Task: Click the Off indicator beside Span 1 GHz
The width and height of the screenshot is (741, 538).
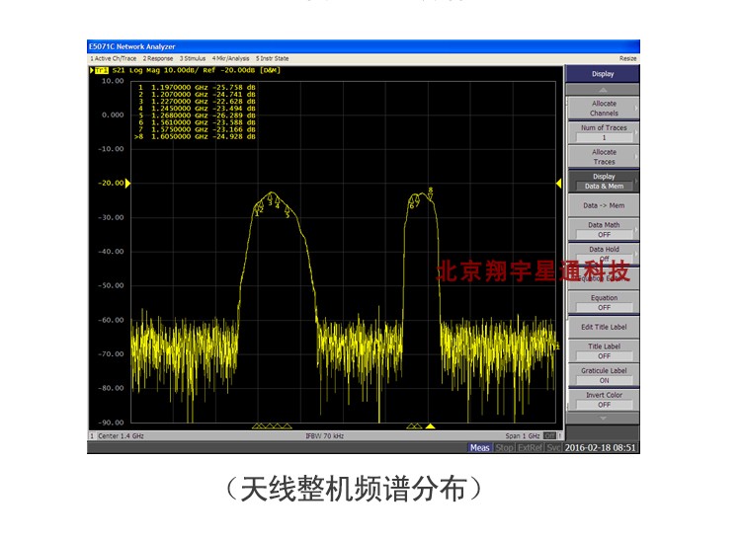Action: [549, 436]
